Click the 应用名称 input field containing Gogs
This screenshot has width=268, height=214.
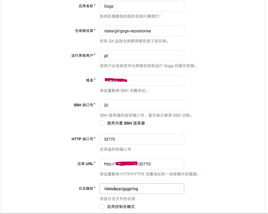(x=142, y=6)
